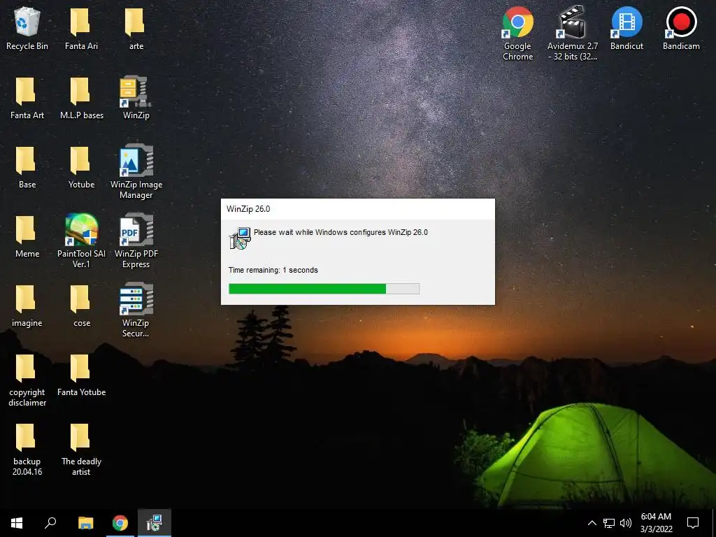716x537 pixels.
Task: Select the WinZip Image Manager shortcut
Action: [136, 172]
